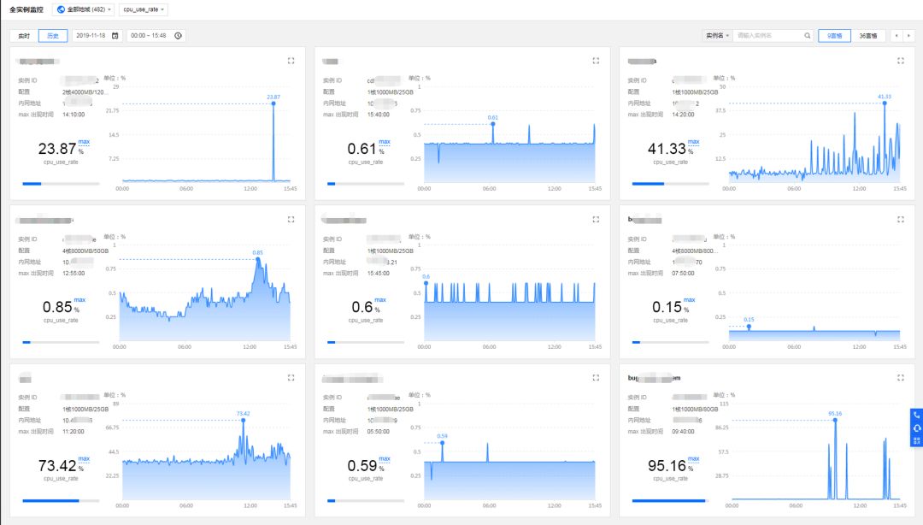
Task: Go to the previous page of instances
Action: coord(897,35)
